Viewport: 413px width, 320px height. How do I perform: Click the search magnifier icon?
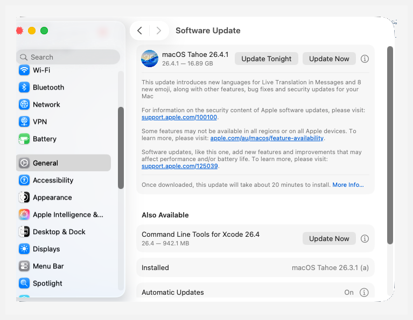point(24,57)
